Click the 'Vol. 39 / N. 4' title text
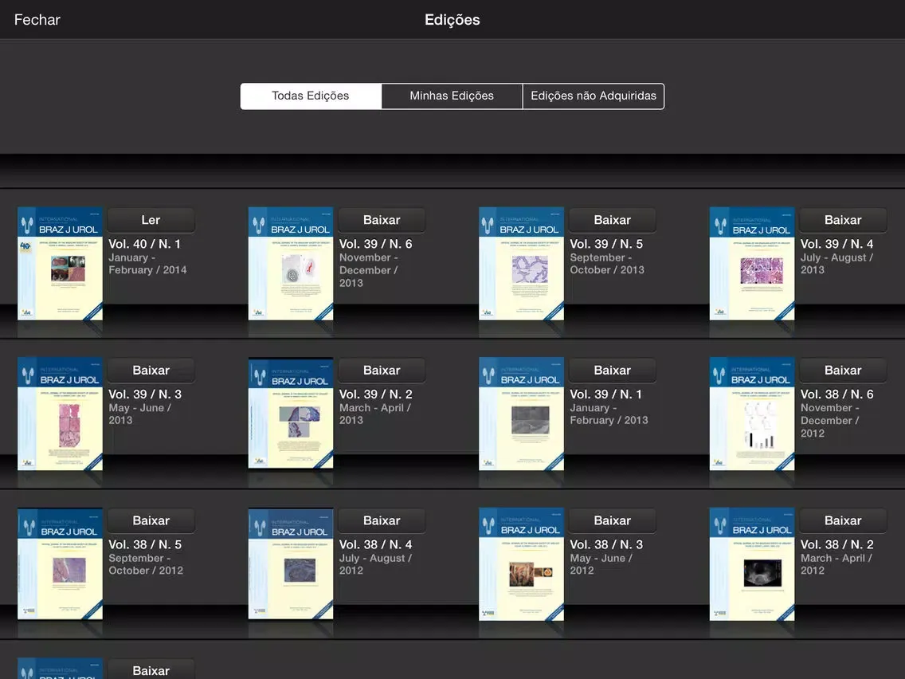 click(x=837, y=244)
